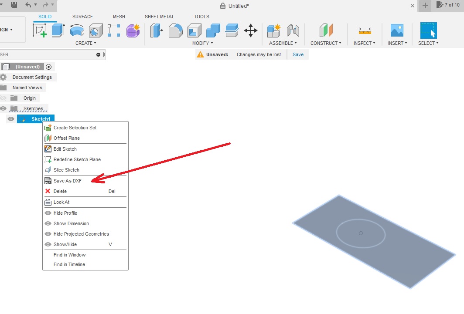Screen dimensions: 464x314
Task: Open the MODIFY dropdown
Action: pos(202,43)
